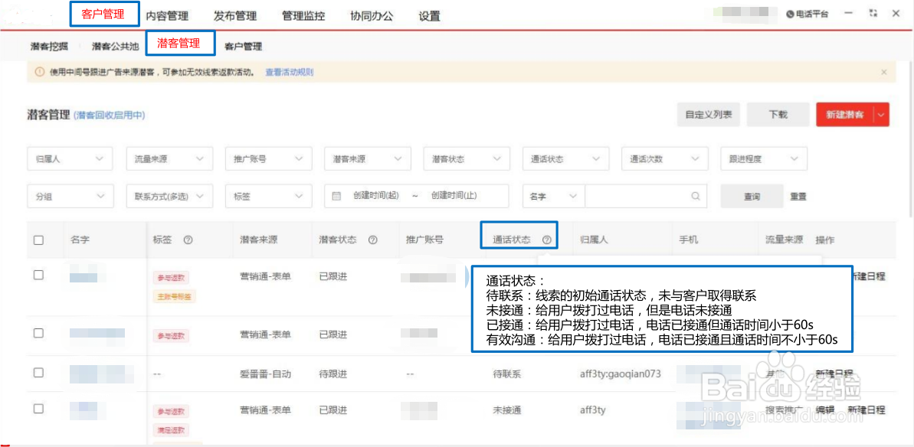Image resolution: width=914 pixels, height=447 pixels.
Task: Click the fullscreen icon in the title bar
Action: click(873, 13)
